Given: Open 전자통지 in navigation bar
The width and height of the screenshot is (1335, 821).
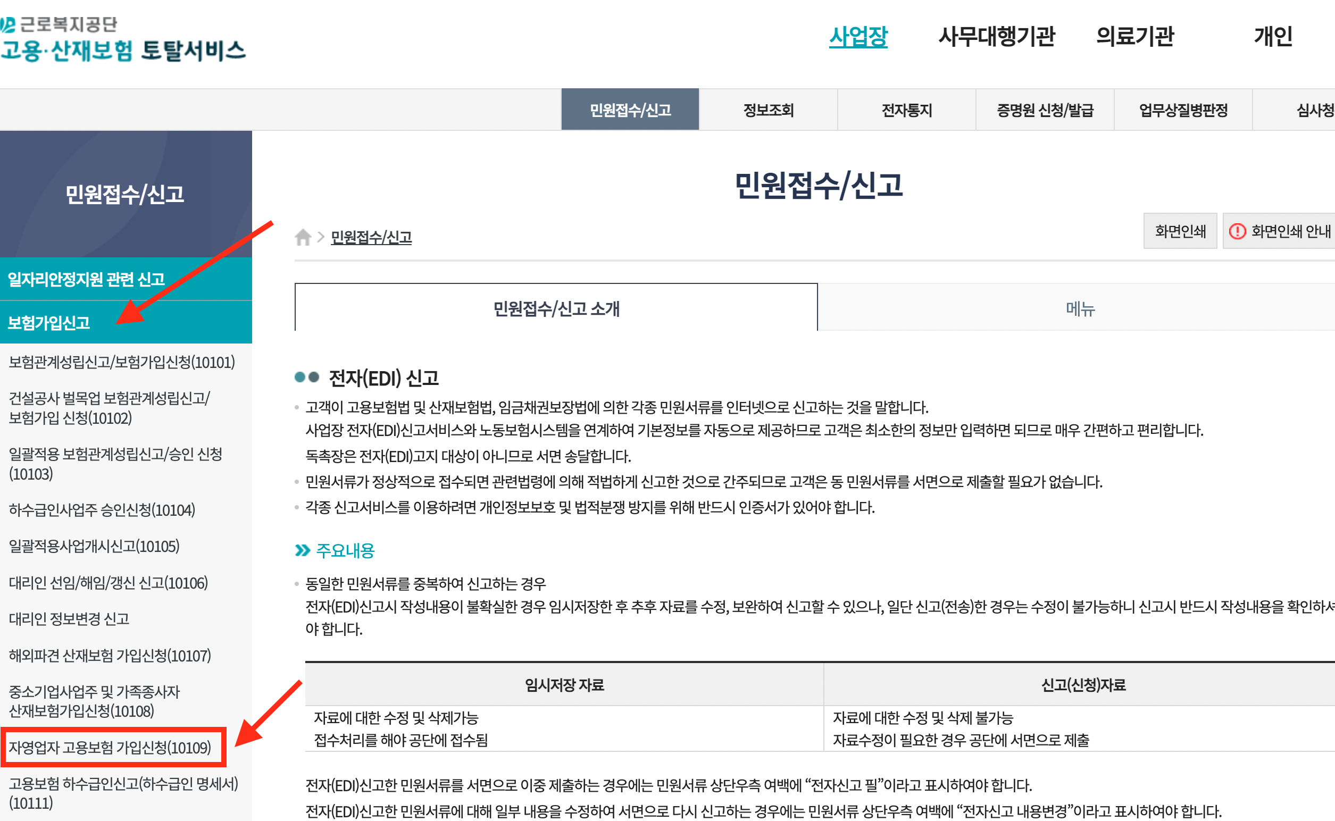Looking at the screenshot, I should [906, 110].
